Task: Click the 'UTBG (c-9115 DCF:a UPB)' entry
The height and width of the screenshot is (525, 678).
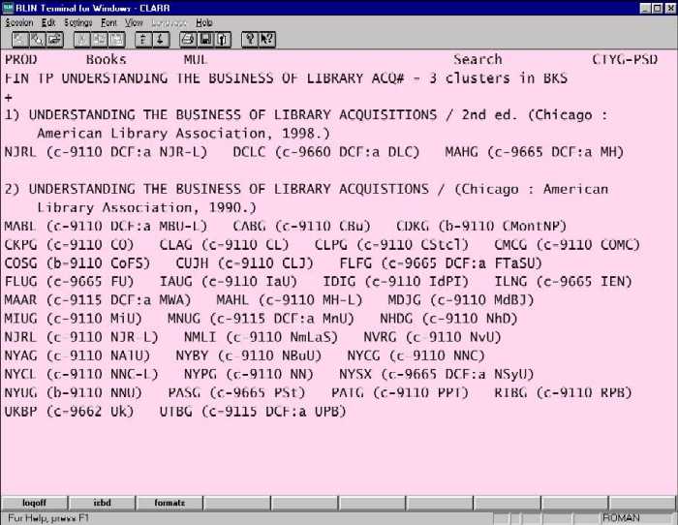Action: click(253, 412)
